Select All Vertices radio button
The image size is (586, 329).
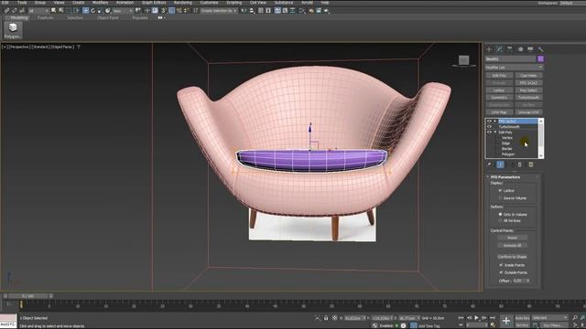[x=500, y=221]
